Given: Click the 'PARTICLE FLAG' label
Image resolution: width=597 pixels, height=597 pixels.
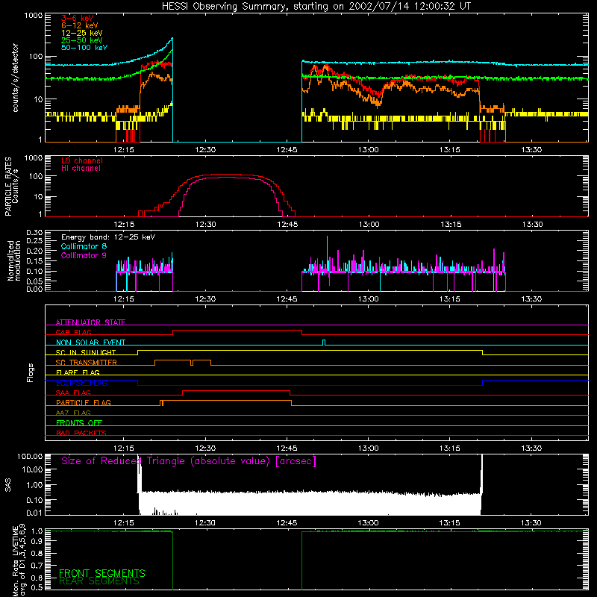Looking at the screenshot, I should click(x=84, y=402).
